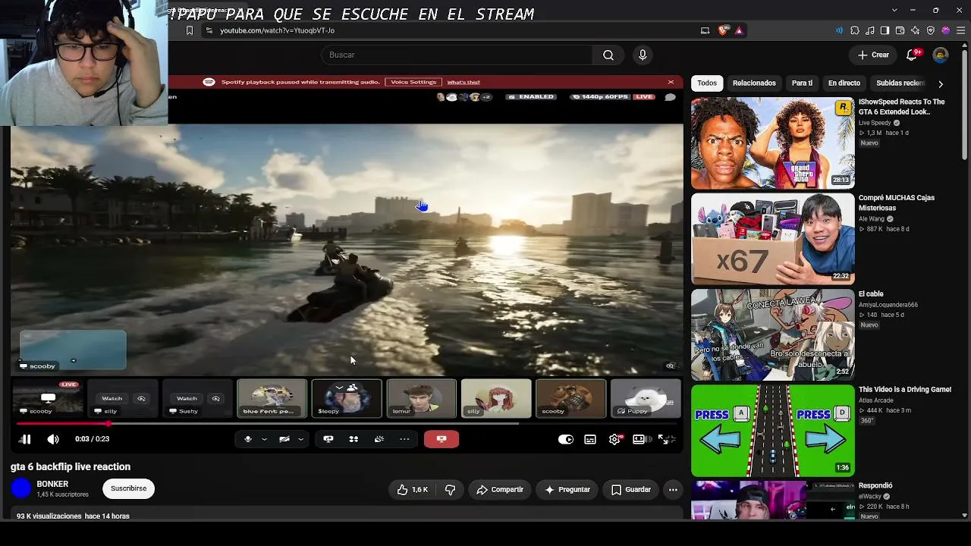Image resolution: width=971 pixels, height=546 pixels.
Task: Select the Todos filter chip
Action: 707,83
